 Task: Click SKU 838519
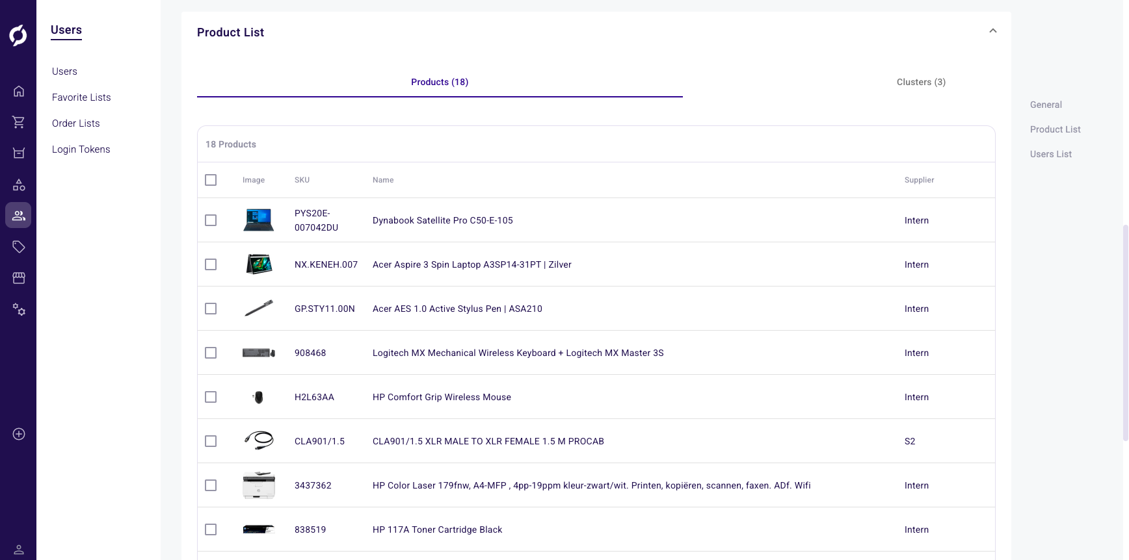point(310,529)
